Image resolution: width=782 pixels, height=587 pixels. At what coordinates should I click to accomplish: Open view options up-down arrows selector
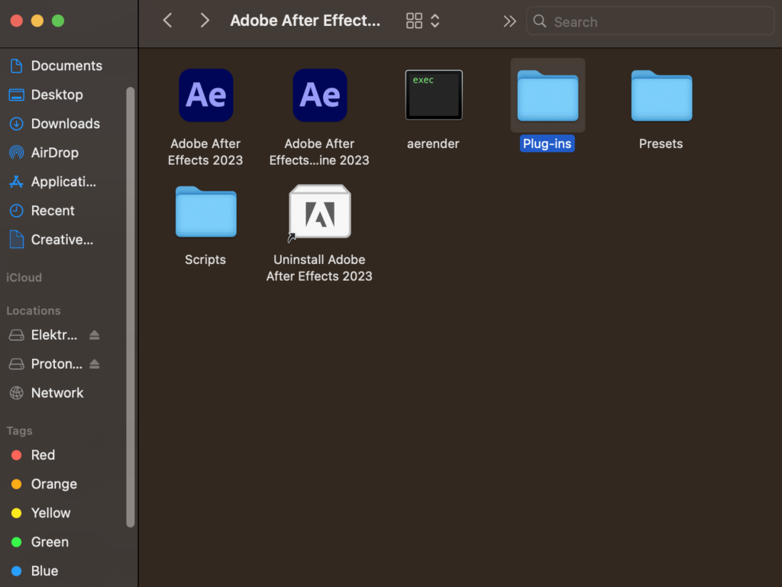click(435, 21)
